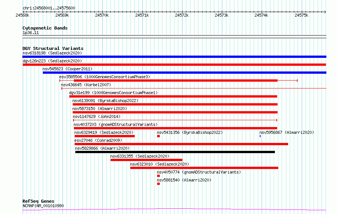Click esv3585506 (1000GenomesConsortiumPhase3) label
This screenshot has width=337, height=214.
coord(105,77)
